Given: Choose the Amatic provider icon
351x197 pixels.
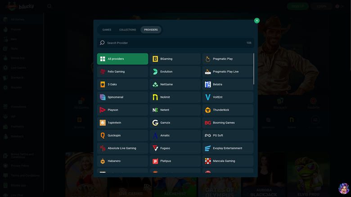Looking at the screenshot, I should (155, 136).
